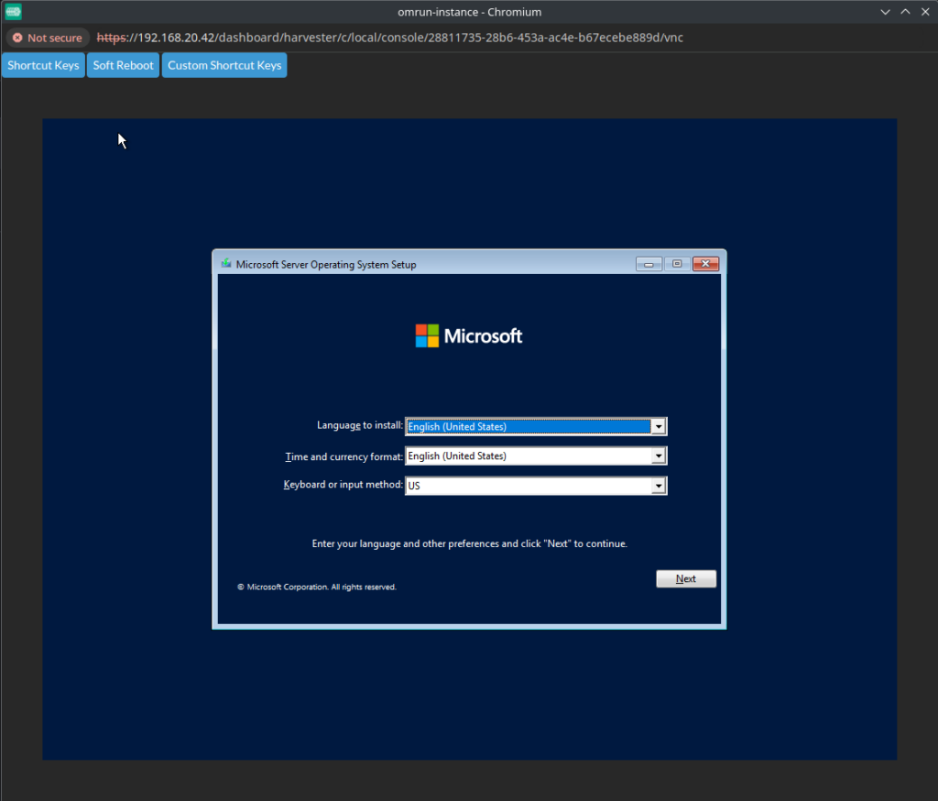
Task: Click the Chromium app icon in title bar
Action: point(13,11)
